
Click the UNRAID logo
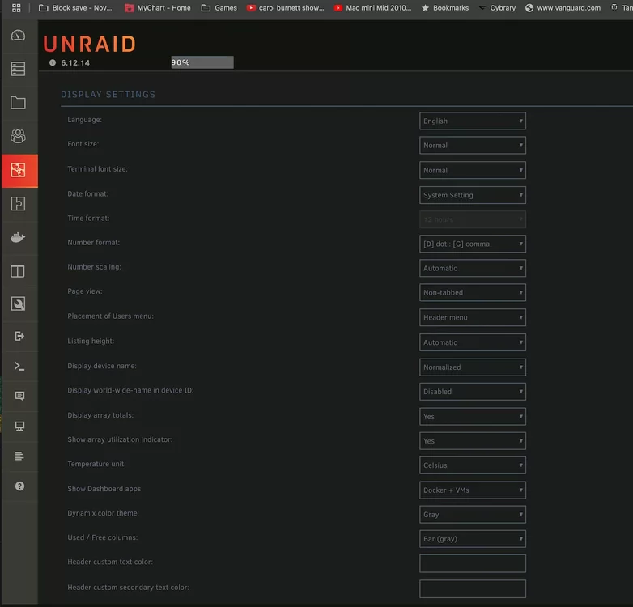(x=90, y=44)
